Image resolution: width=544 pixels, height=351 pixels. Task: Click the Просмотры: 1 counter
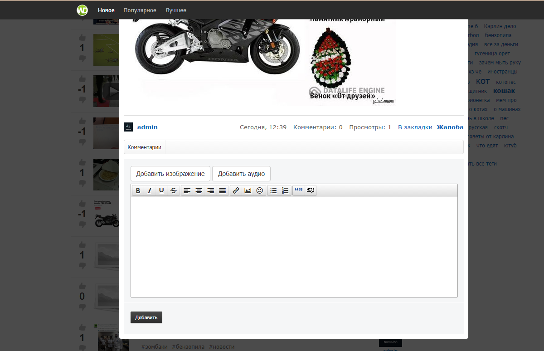click(x=370, y=127)
